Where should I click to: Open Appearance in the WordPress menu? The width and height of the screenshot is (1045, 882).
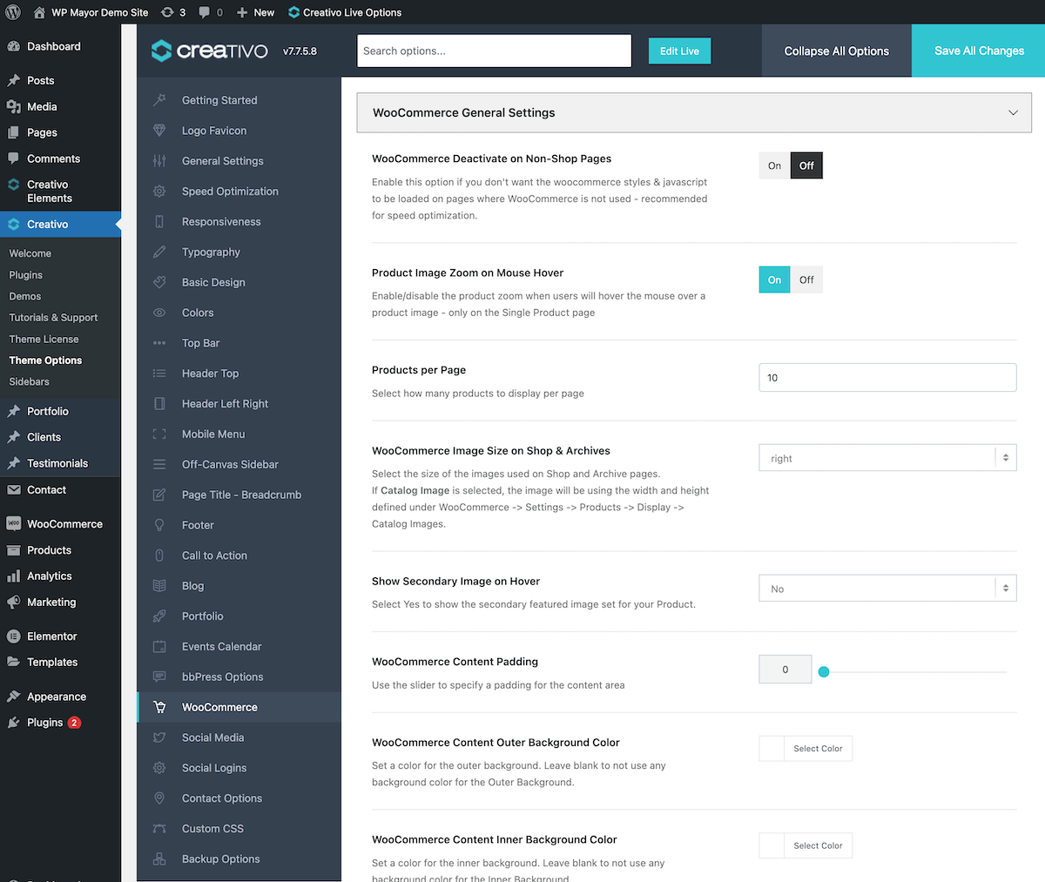57,697
